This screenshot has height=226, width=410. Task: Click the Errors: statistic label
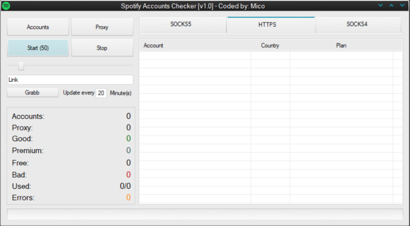point(23,198)
